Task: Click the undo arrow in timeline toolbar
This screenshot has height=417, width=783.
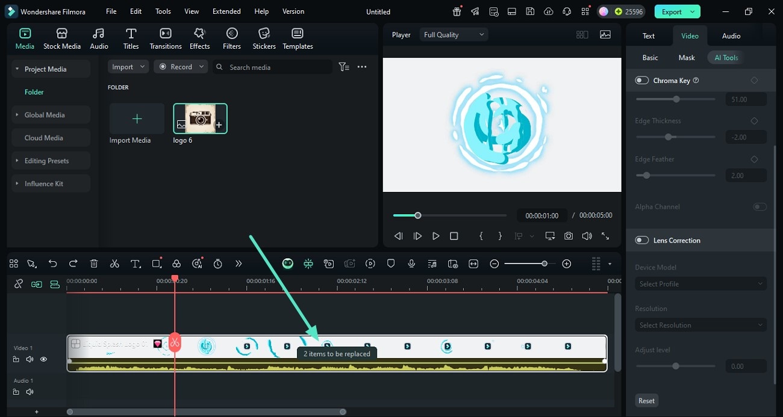Action: [x=53, y=264]
